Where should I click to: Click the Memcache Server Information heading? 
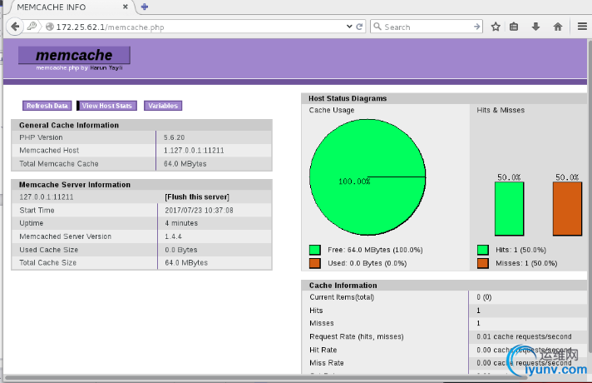coord(75,185)
